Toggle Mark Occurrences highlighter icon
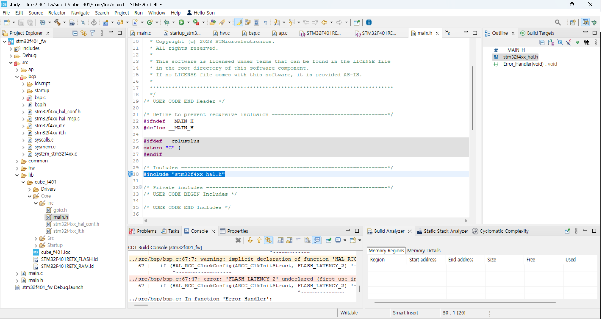 [239, 22]
